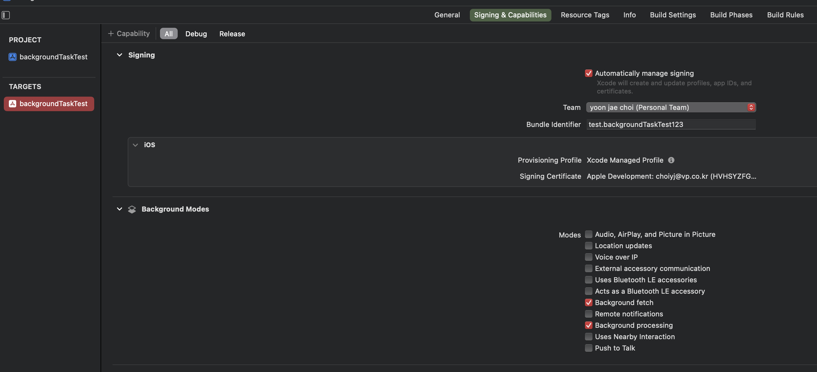Enable Remote notifications mode
Screen dimensions: 817x372
pyautogui.click(x=588, y=314)
